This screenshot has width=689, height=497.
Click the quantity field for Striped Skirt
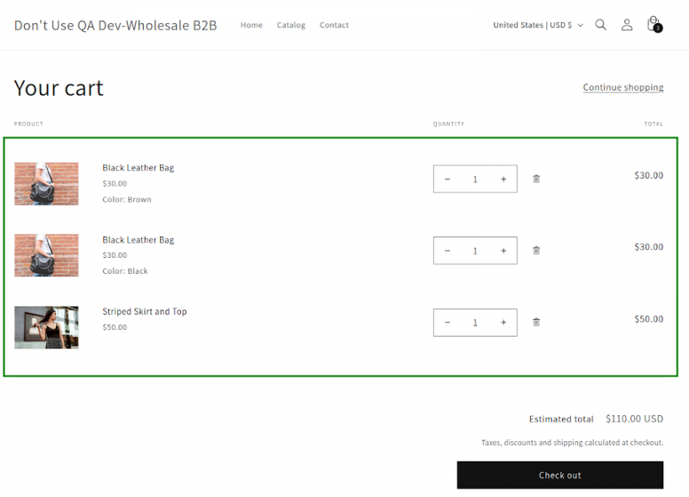(x=475, y=322)
